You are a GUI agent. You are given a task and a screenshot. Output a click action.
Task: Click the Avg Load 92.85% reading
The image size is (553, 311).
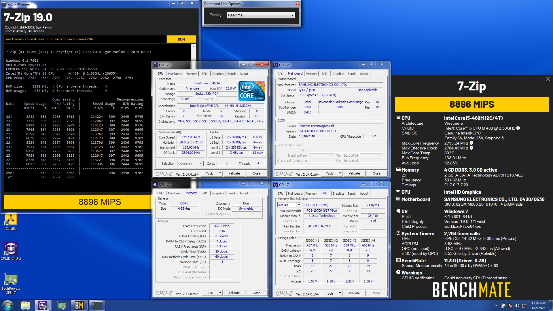[451, 163]
